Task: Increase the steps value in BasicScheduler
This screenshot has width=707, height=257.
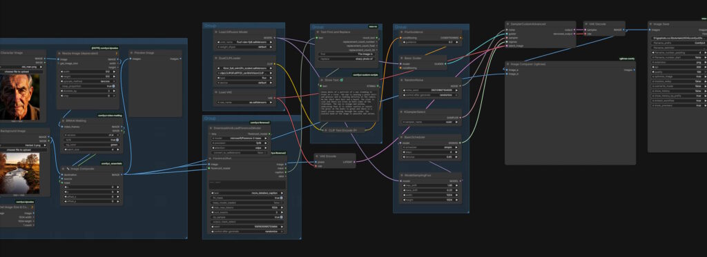Action: coord(457,152)
